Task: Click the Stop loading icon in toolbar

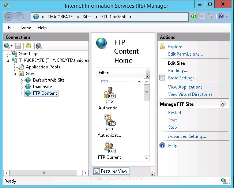Action: [x=202, y=16]
